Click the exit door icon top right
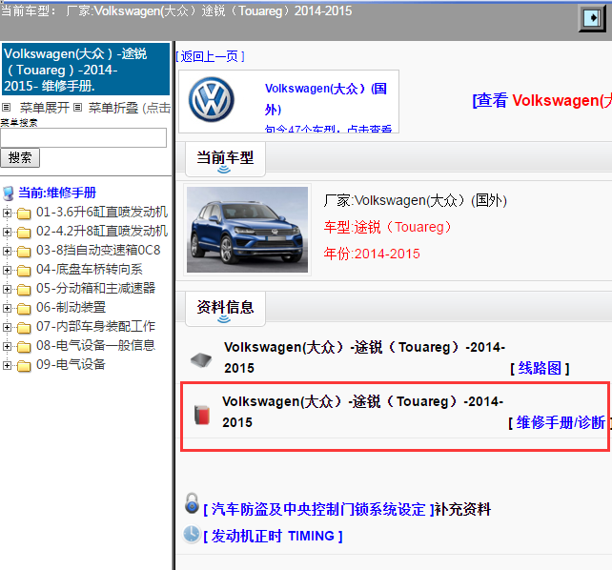 pyautogui.click(x=592, y=17)
